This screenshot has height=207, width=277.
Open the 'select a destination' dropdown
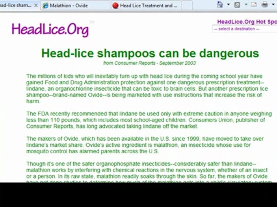coord(245,29)
